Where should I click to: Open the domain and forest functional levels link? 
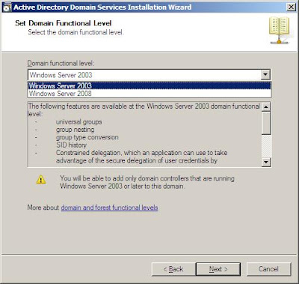pyautogui.click(x=109, y=208)
